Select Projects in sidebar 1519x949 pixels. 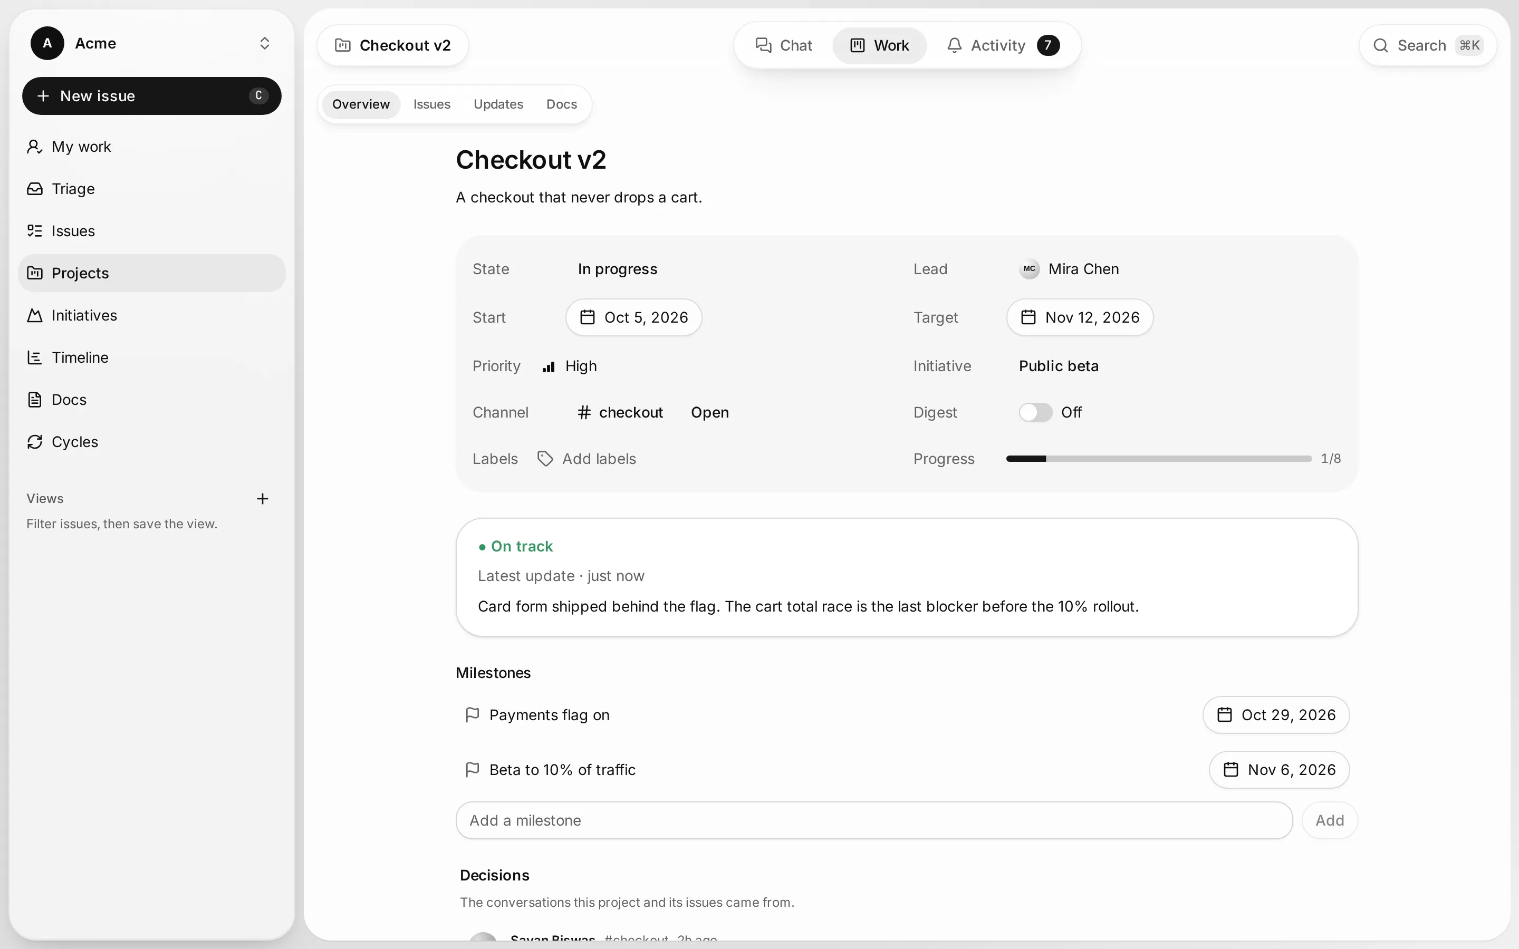point(151,273)
